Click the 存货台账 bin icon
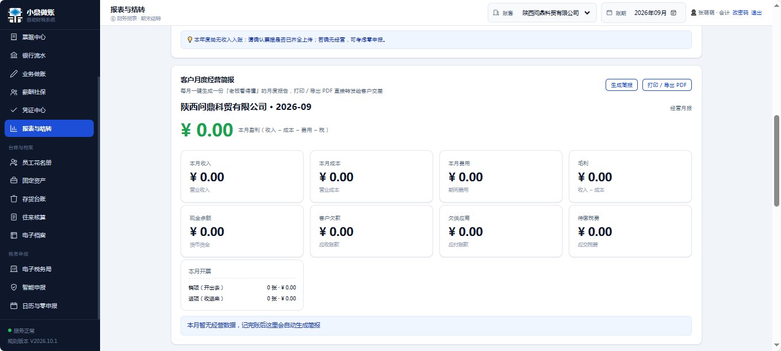Image resolution: width=781 pixels, height=351 pixels. pos(14,199)
